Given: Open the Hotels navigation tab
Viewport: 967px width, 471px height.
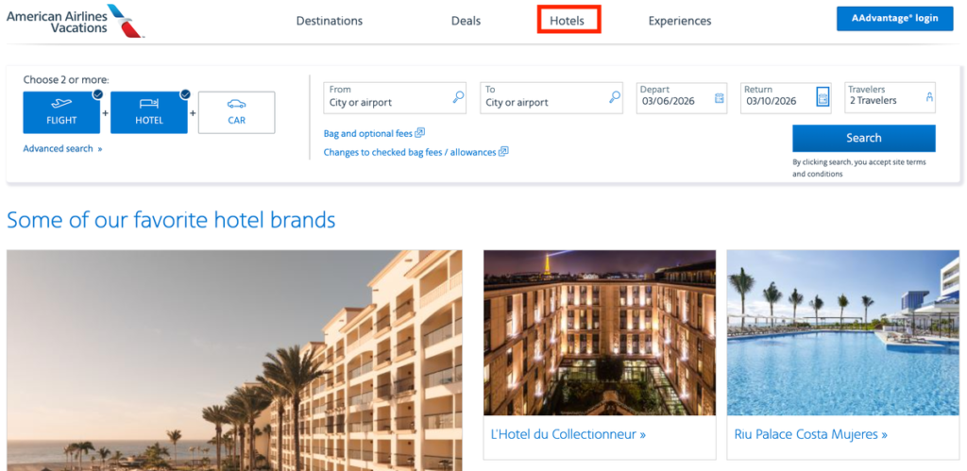Looking at the screenshot, I should [x=568, y=21].
